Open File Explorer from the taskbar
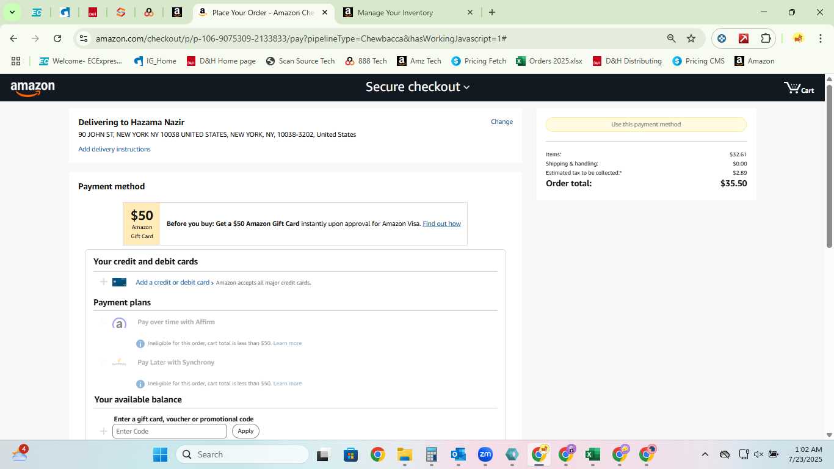The height and width of the screenshot is (469, 834). coord(404,454)
